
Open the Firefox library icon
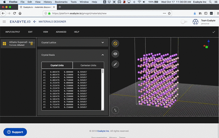point(200,13)
